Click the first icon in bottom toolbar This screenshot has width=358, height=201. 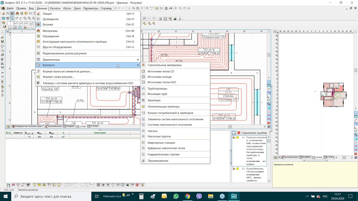(x=9, y=185)
